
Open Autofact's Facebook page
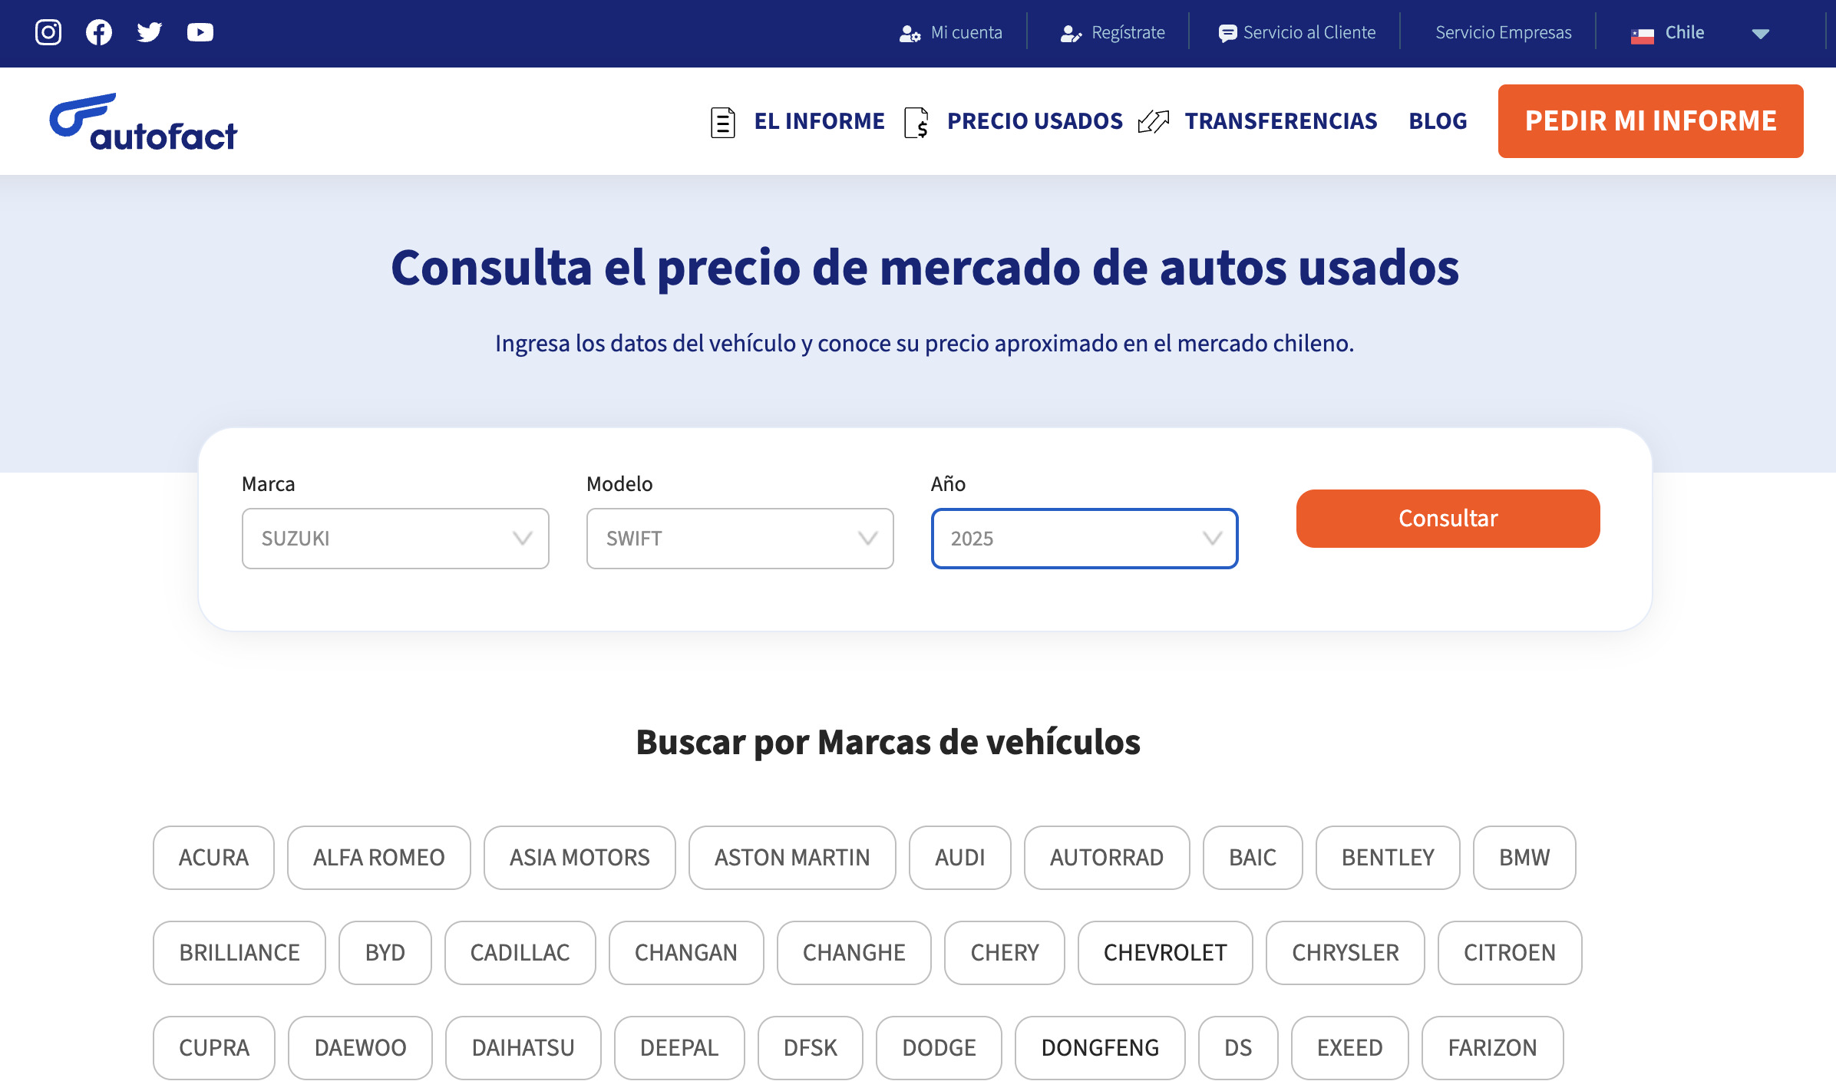(98, 32)
